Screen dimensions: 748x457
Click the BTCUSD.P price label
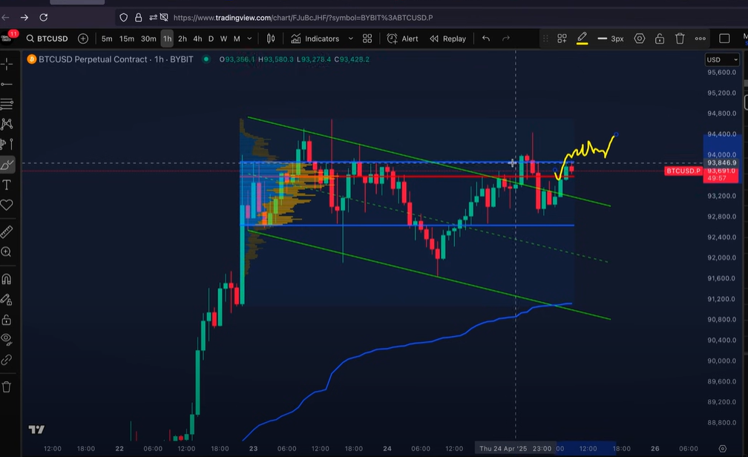pyautogui.click(x=683, y=171)
